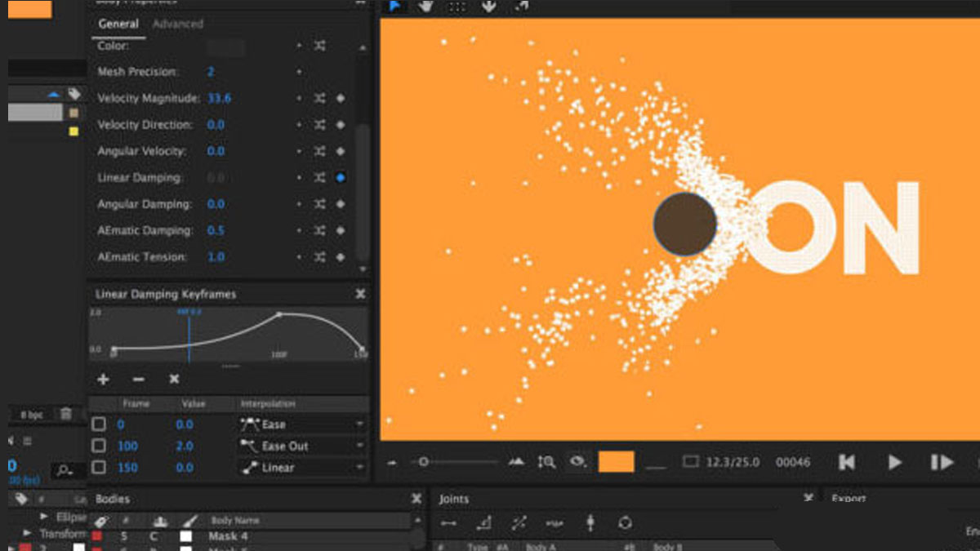Click the randomize icon for Velocity Magnitude
This screenshot has height=551, width=980.
(x=320, y=99)
